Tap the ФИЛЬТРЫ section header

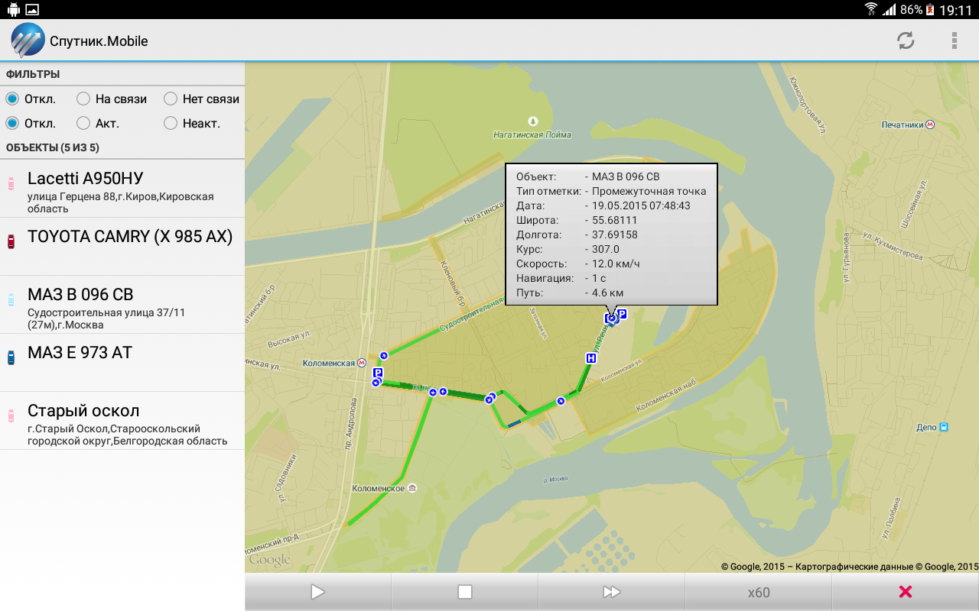pyautogui.click(x=33, y=74)
